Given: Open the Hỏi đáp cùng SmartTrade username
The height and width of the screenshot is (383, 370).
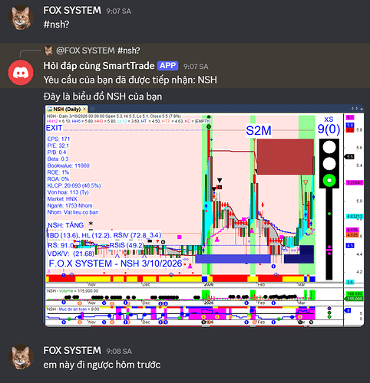Looking at the screenshot, I should click(x=99, y=66).
